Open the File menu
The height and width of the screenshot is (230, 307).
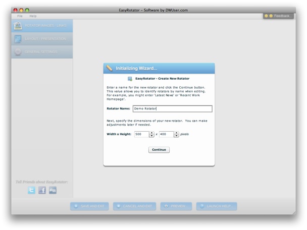tap(20, 16)
